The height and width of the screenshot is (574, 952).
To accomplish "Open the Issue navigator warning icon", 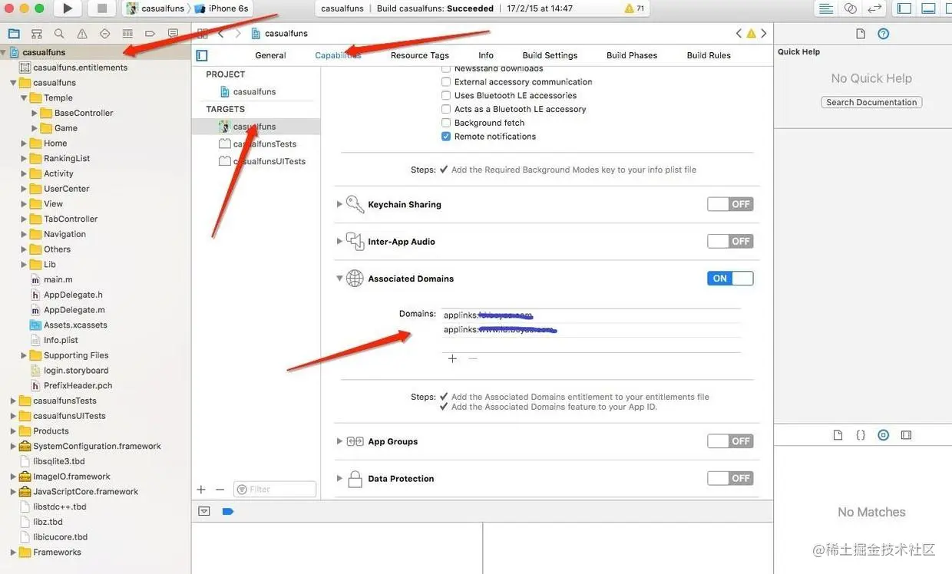I will click(82, 34).
